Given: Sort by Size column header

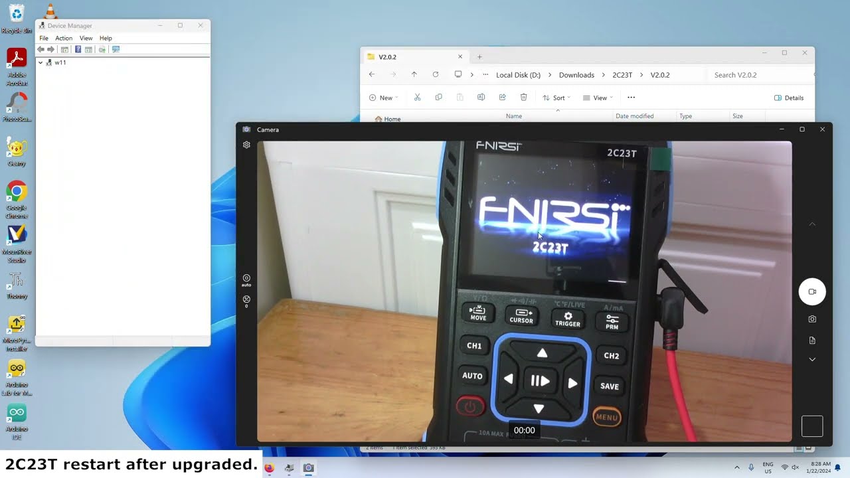Looking at the screenshot, I should point(737,116).
